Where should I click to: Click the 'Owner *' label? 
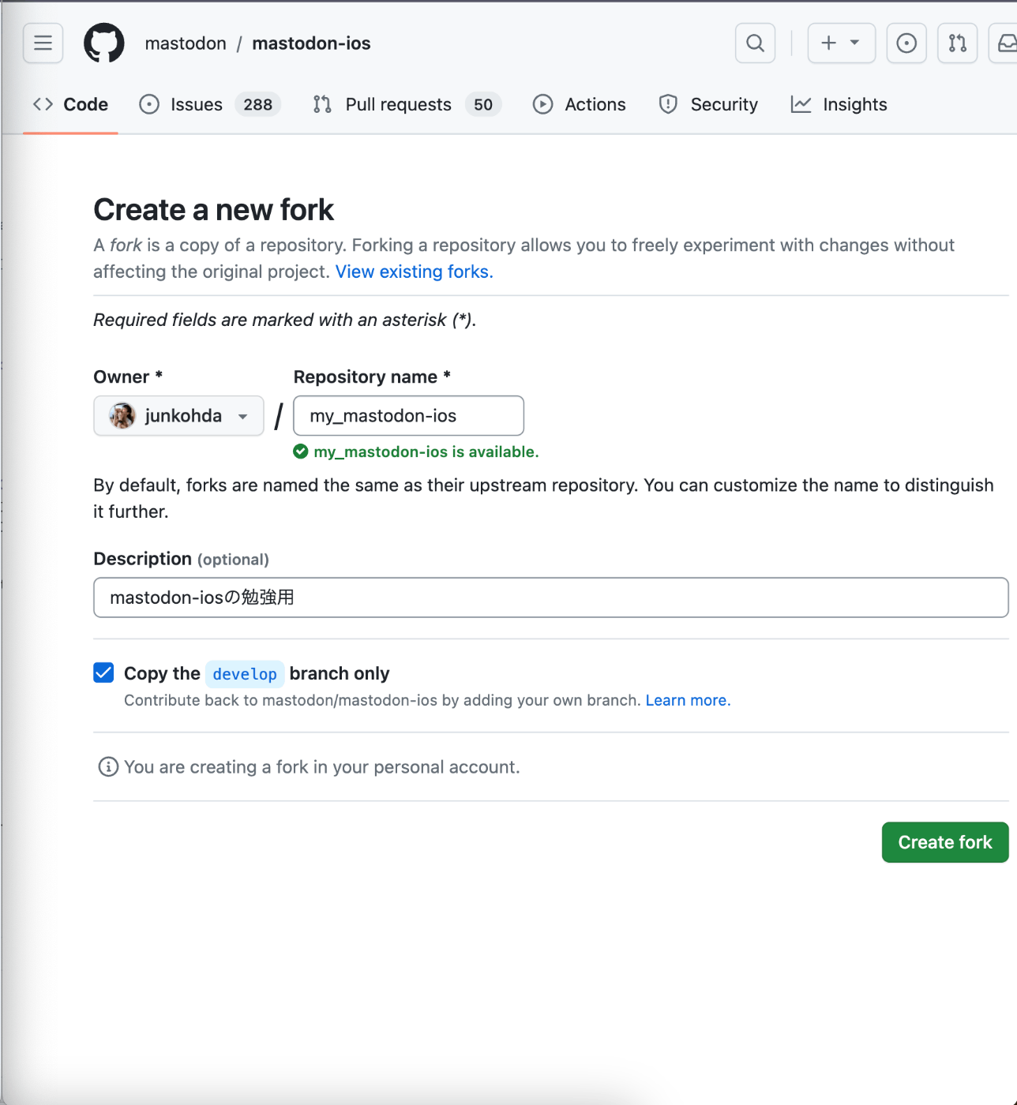pos(128,376)
